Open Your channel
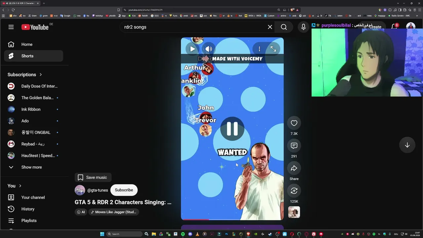 (x=34, y=197)
